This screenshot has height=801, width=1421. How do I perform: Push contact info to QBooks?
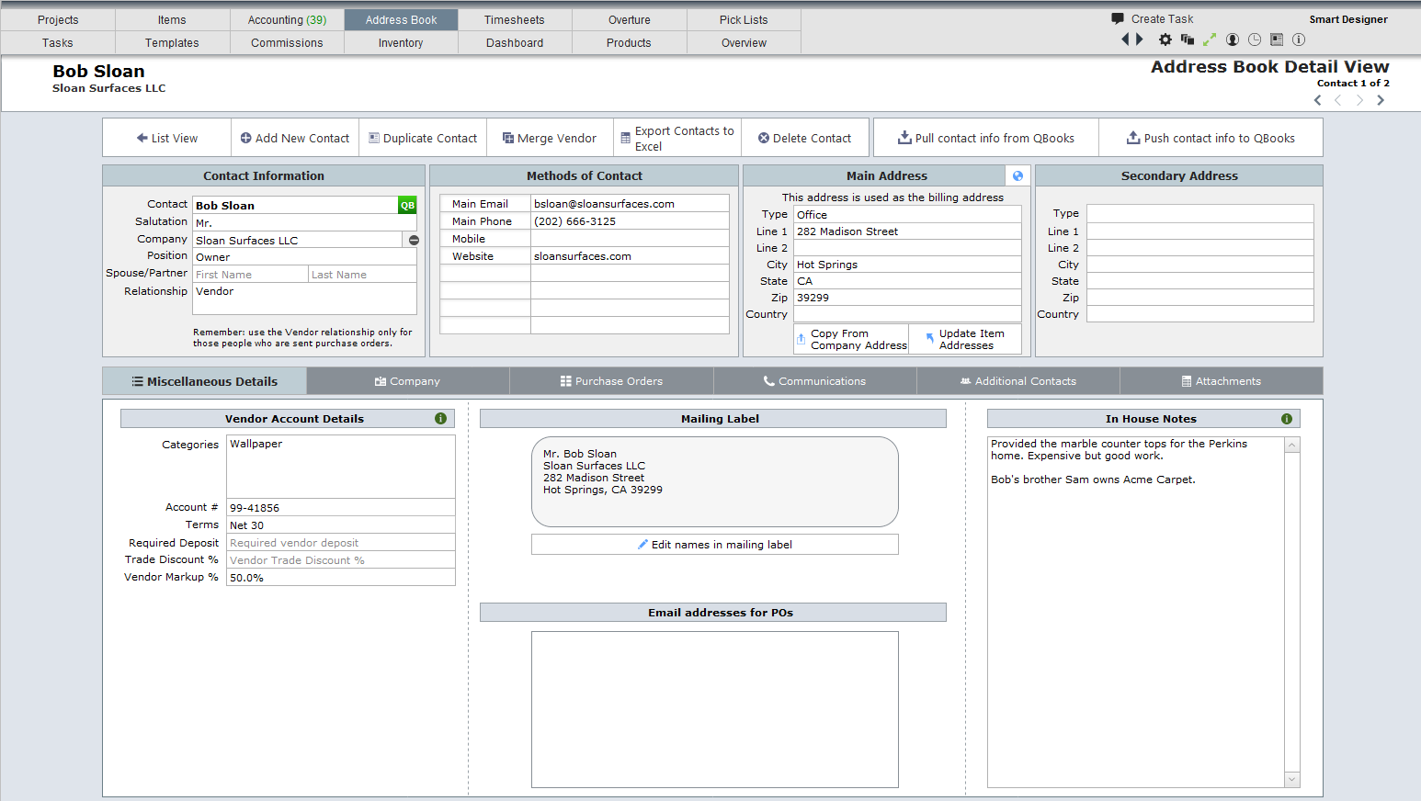(1211, 138)
